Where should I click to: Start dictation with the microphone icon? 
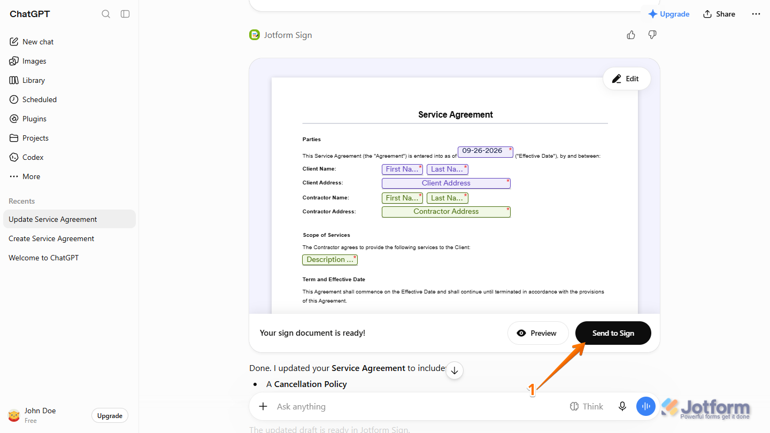coord(622,406)
